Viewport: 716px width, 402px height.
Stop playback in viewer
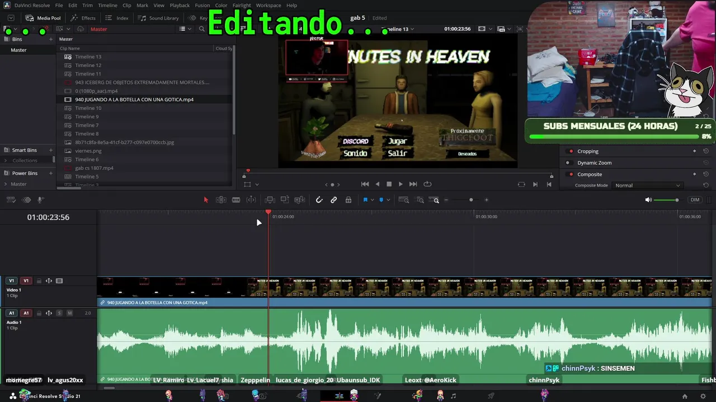click(389, 184)
